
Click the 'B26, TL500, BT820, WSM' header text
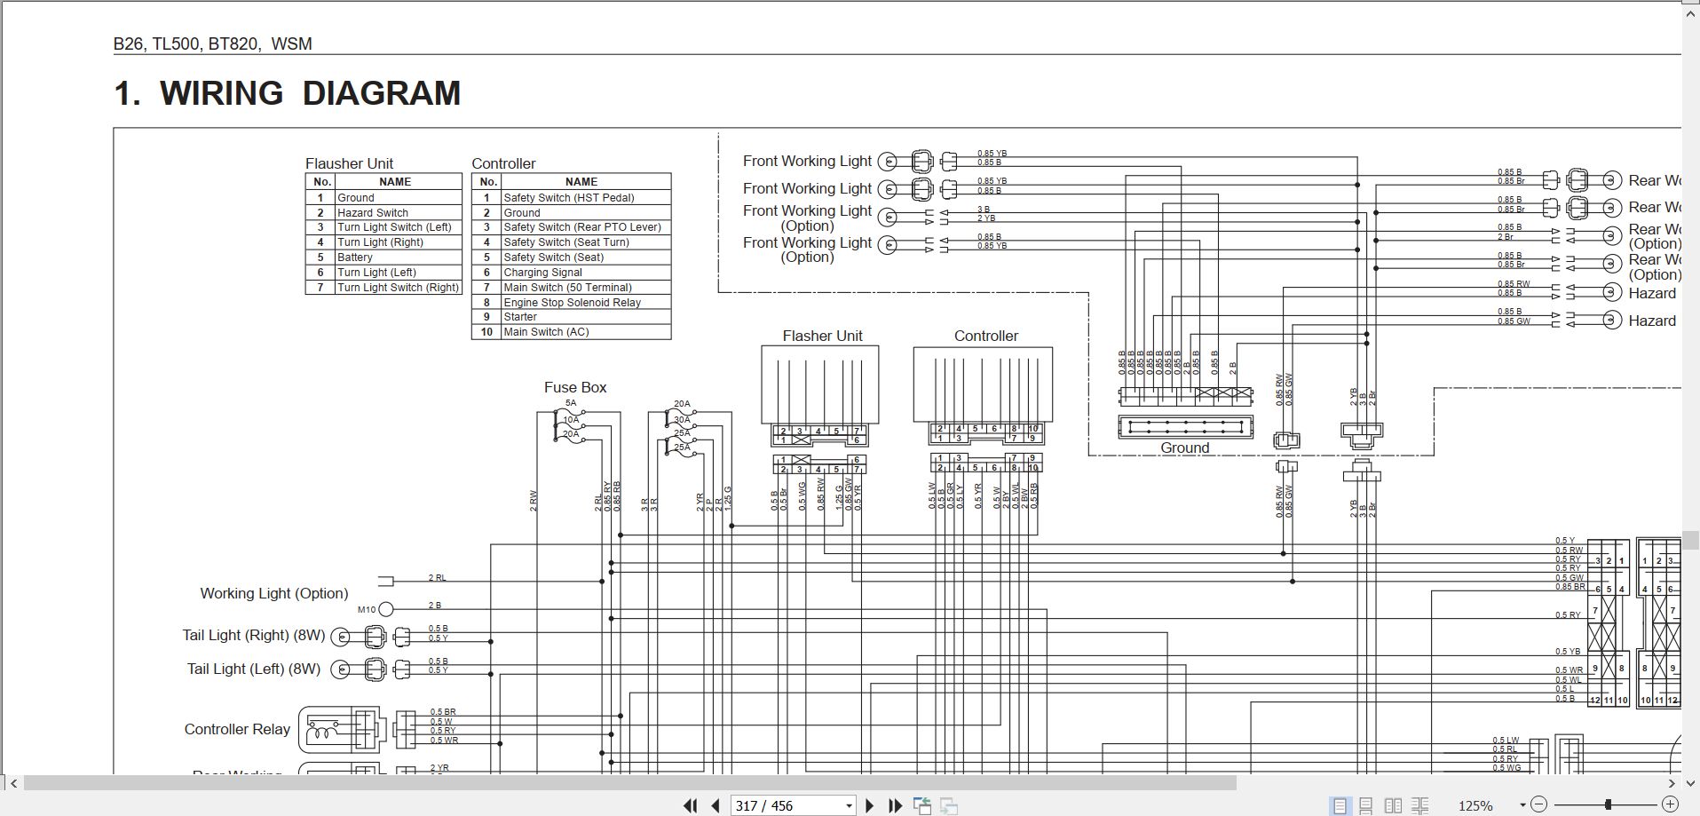point(212,44)
